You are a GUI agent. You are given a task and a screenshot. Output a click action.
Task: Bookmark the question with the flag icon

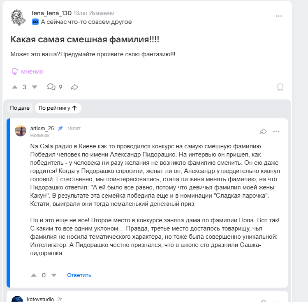point(280,87)
